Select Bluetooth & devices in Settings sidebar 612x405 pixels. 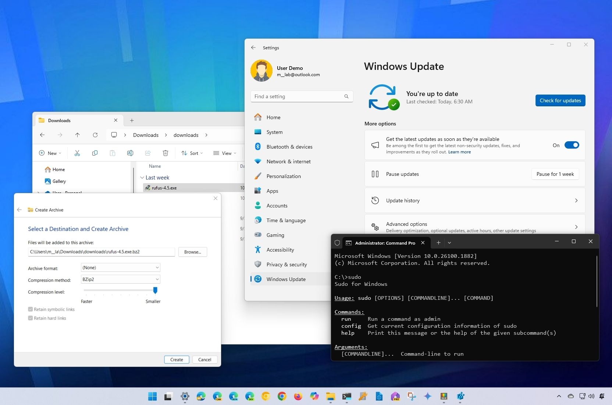point(289,147)
